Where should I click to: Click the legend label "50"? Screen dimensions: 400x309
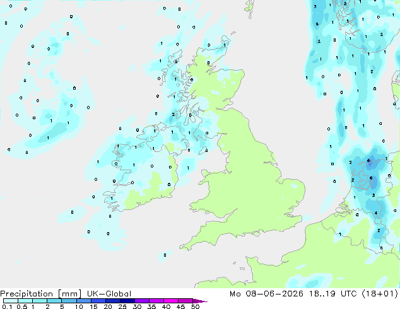[195, 306]
